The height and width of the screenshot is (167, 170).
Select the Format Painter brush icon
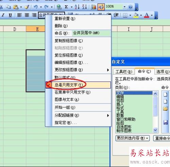27,7
